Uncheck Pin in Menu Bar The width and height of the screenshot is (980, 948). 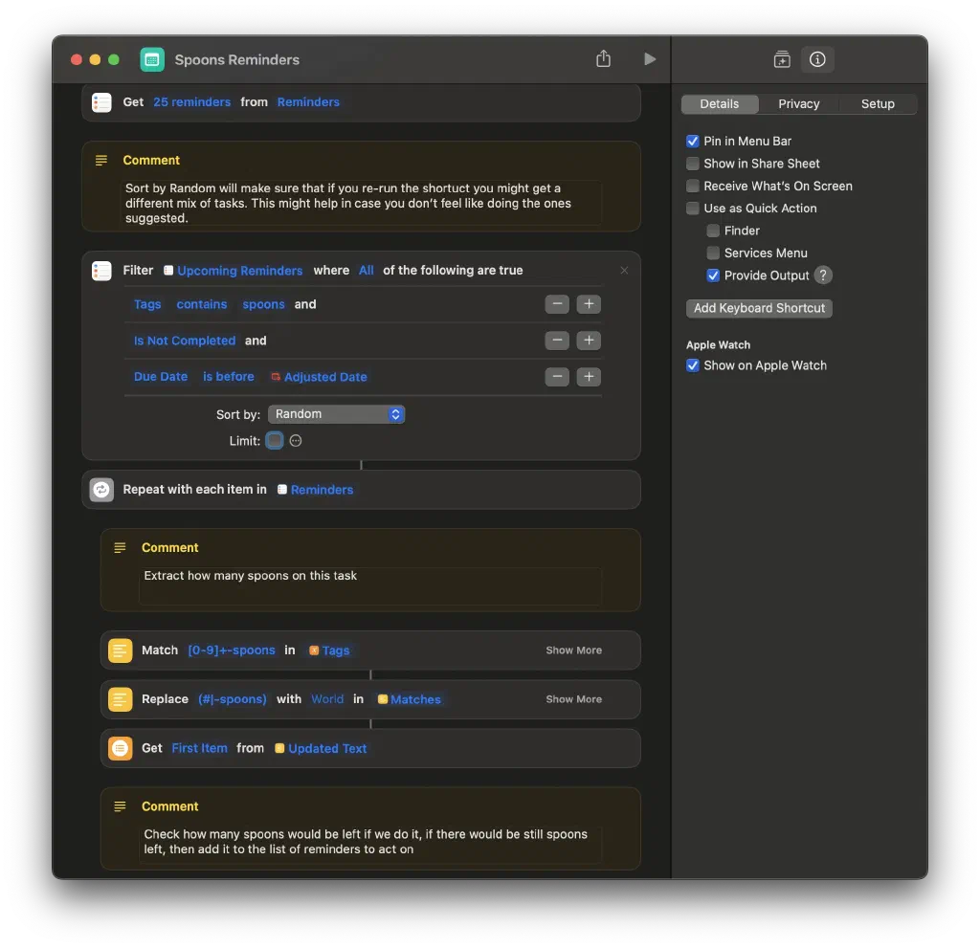[x=693, y=142]
